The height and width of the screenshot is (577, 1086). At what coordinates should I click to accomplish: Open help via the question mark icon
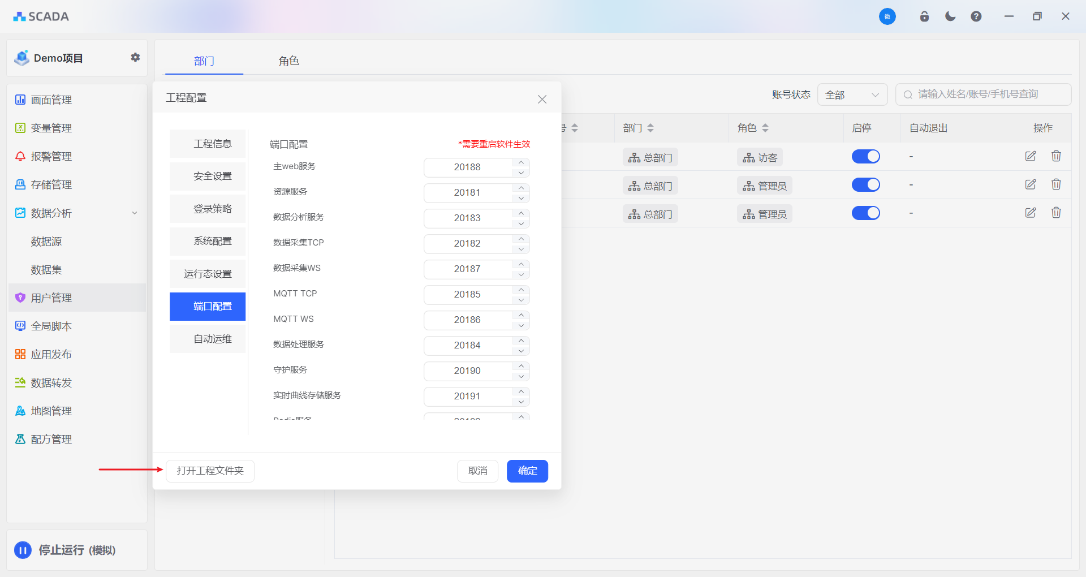click(x=976, y=16)
